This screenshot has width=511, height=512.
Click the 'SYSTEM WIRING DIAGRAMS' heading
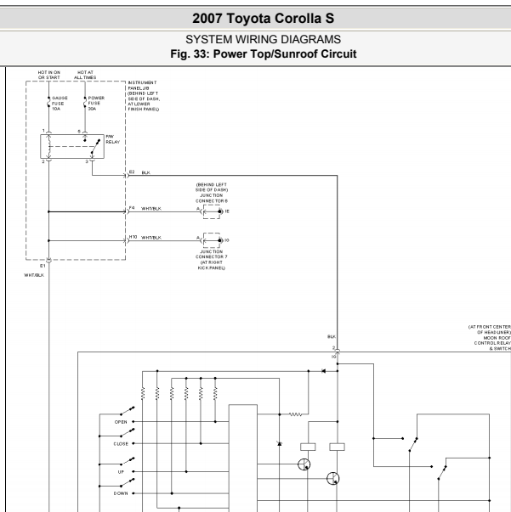point(264,40)
